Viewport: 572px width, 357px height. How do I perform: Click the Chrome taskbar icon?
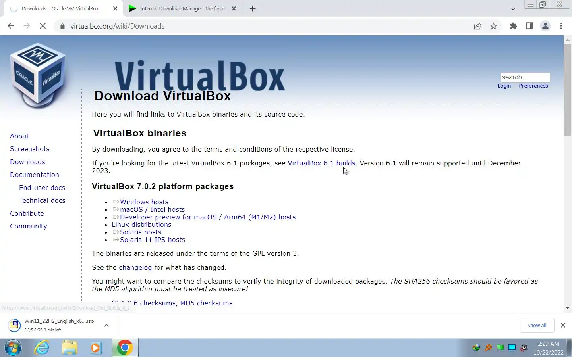pyautogui.click(x=125, y=348)
